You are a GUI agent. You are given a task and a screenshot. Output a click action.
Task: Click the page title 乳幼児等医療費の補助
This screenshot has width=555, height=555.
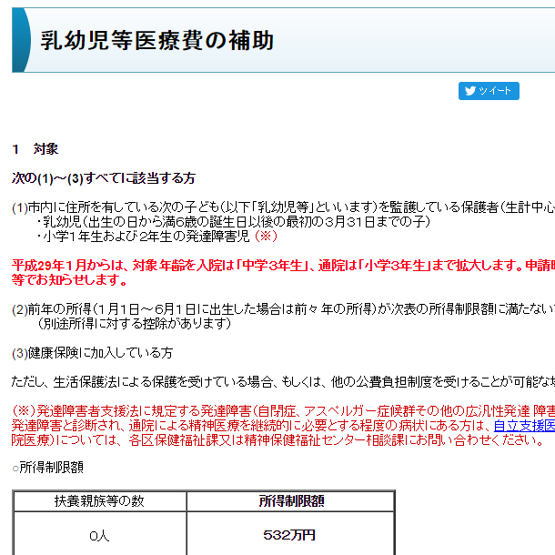point(156,40)
